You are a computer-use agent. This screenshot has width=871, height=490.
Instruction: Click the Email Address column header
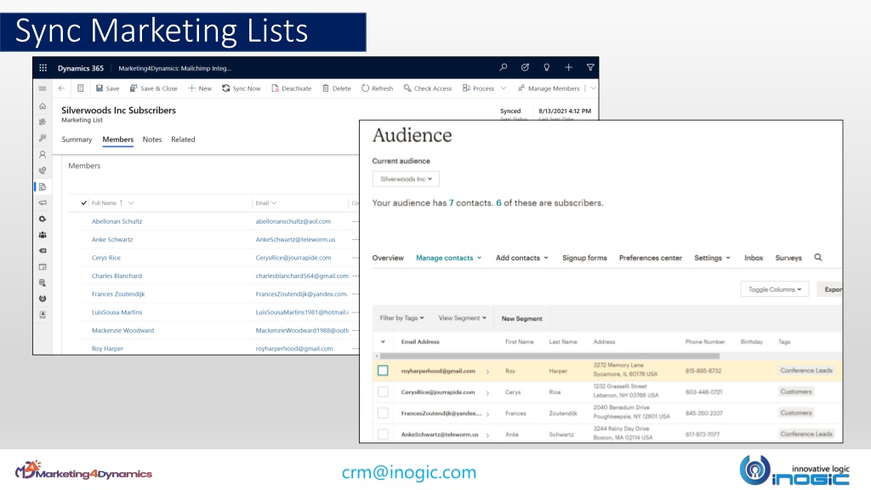tap(420, 342)
